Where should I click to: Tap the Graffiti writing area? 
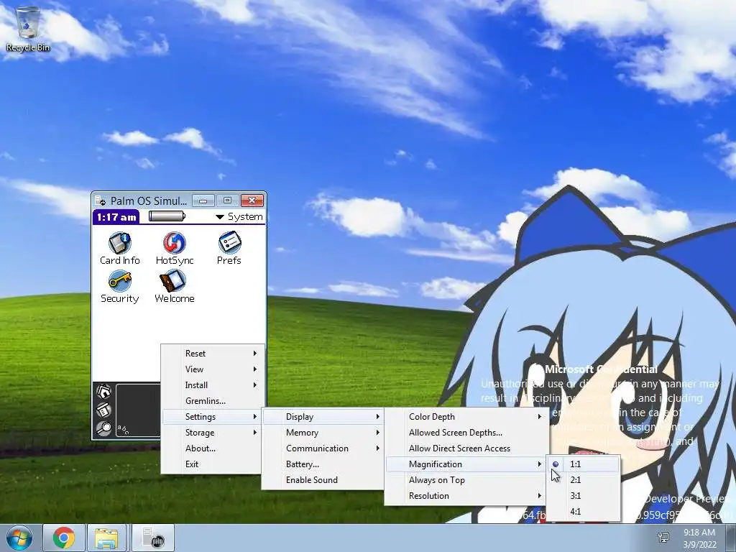(x=139, y=410)
